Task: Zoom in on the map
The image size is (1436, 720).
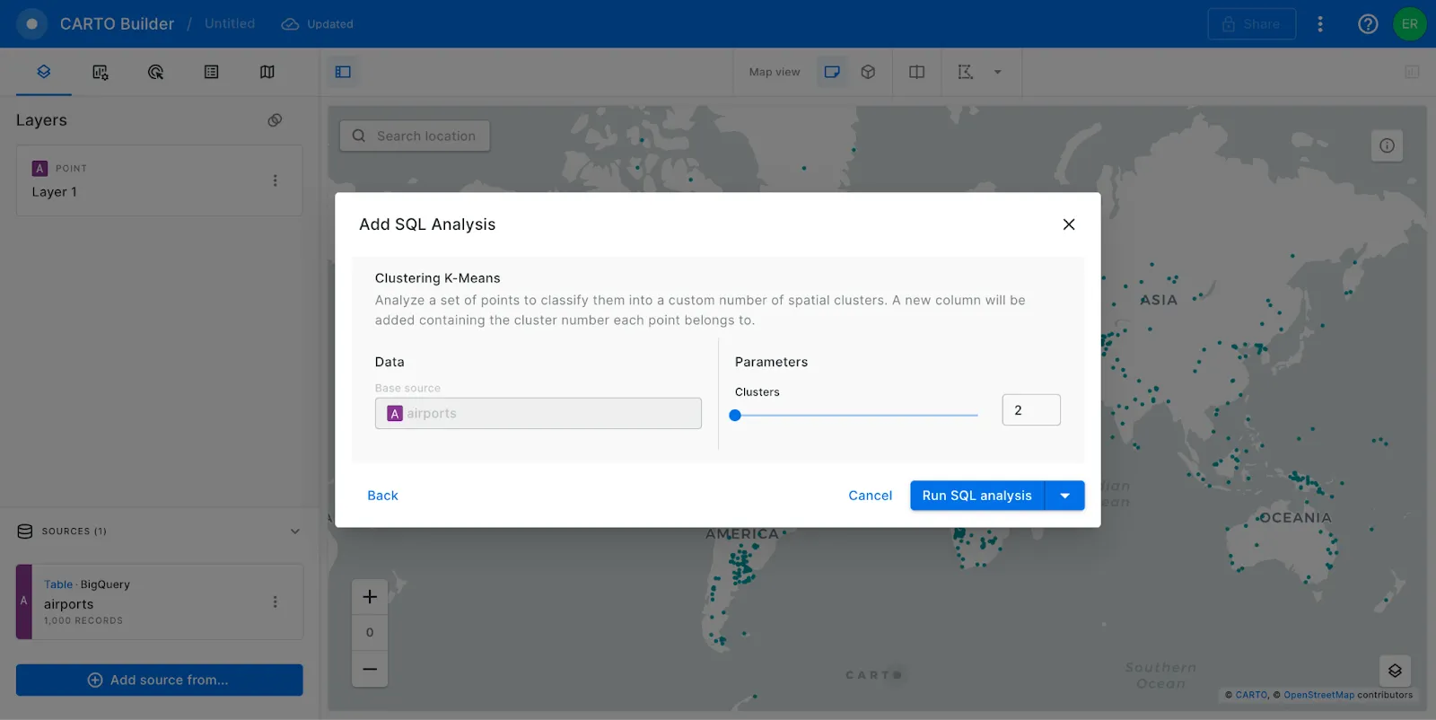Action: click(x=370, y=597)
